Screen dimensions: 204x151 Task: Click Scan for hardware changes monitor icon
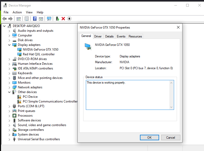49,19
